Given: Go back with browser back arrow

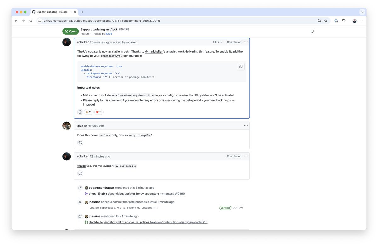Looking at the screenshot, I should tap(16, 21).
